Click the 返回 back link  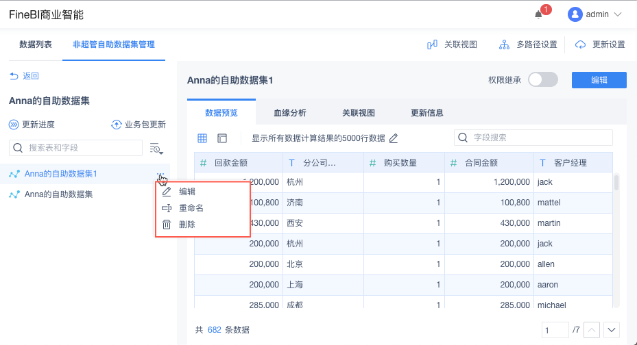point(24,76)
